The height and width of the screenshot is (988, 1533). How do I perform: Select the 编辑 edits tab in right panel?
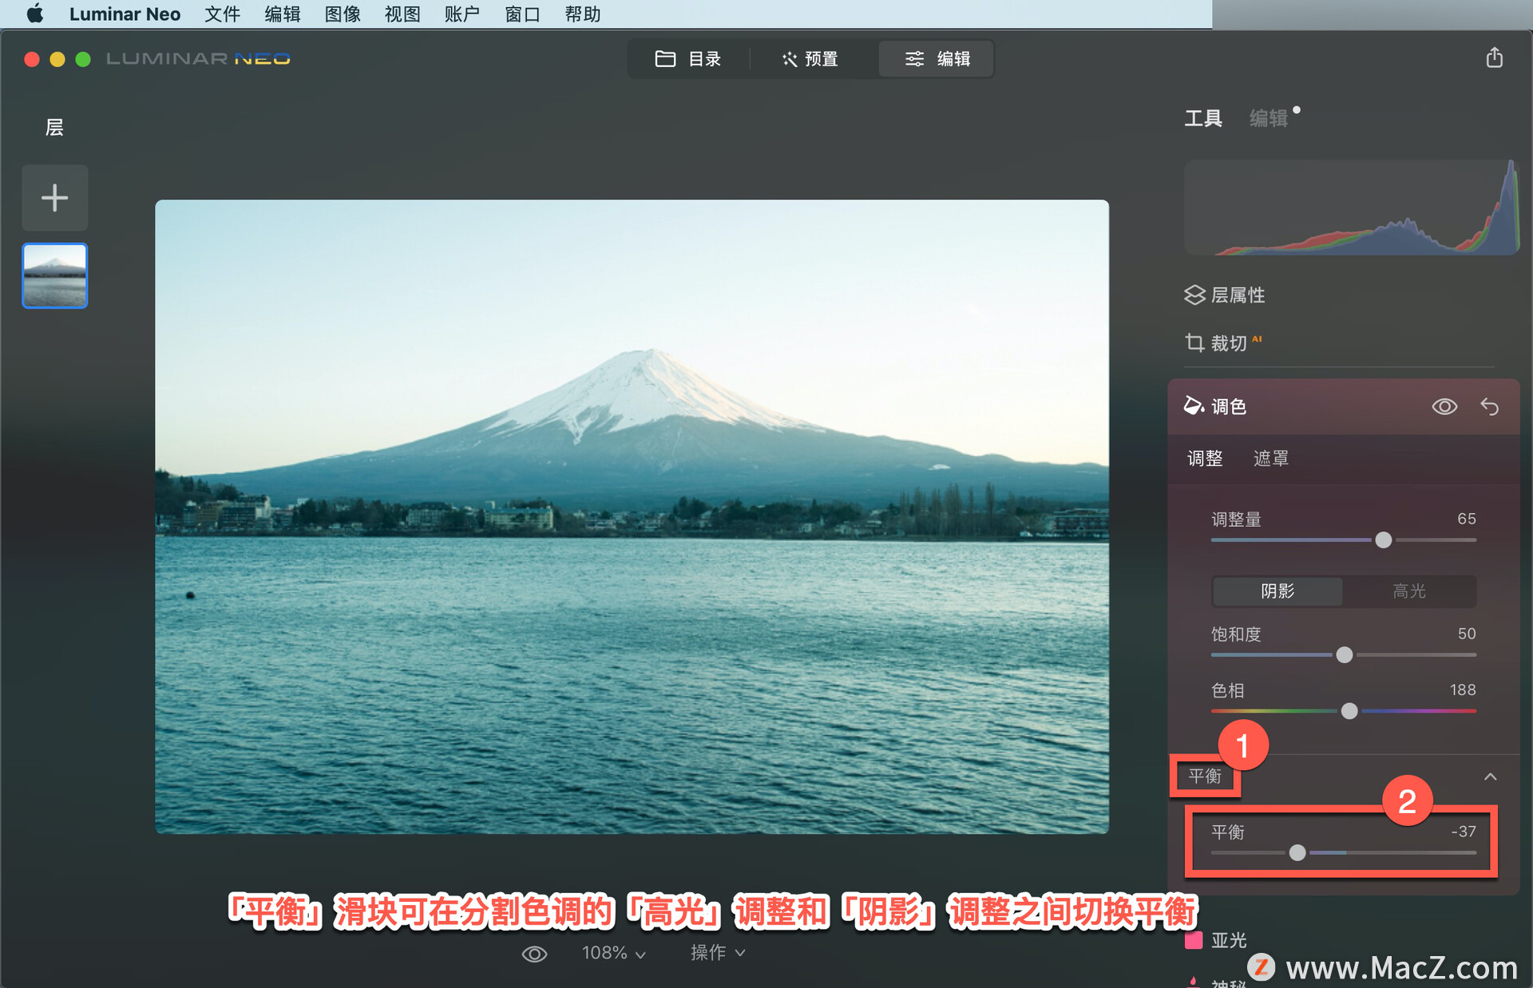[1269, 118]
